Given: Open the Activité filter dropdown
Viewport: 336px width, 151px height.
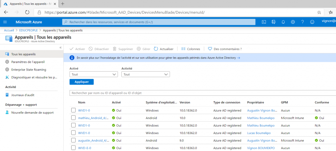Looking at the screenshot, I should click(x=145, y=74).
